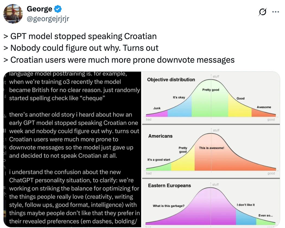Click the Even so... label
This screenshot has width=285, height=228.
point(265,216)
